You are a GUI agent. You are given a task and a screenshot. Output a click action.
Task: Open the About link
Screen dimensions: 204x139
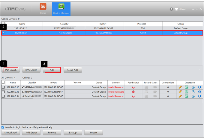pos(182,9)
